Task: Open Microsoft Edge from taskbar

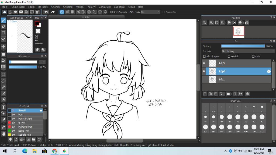Action: (25, 151)
